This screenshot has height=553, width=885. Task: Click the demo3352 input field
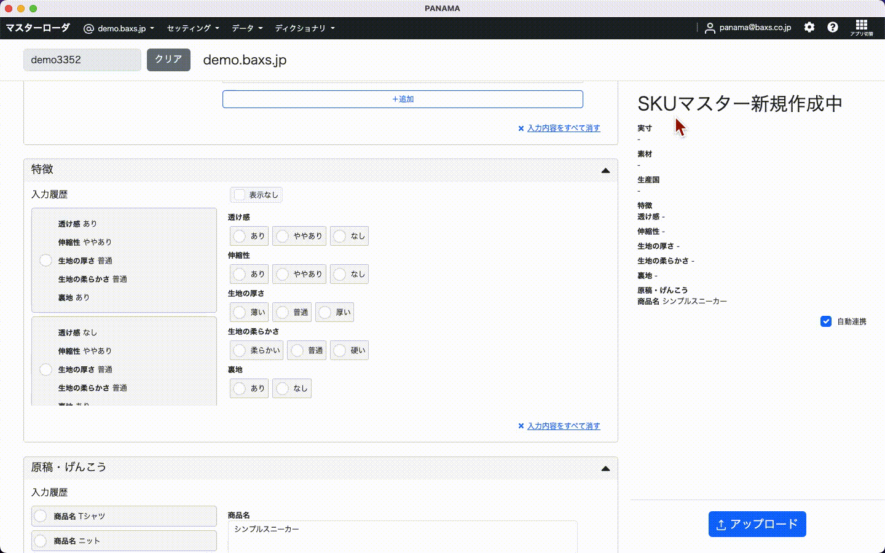click(x=82, y=60)
